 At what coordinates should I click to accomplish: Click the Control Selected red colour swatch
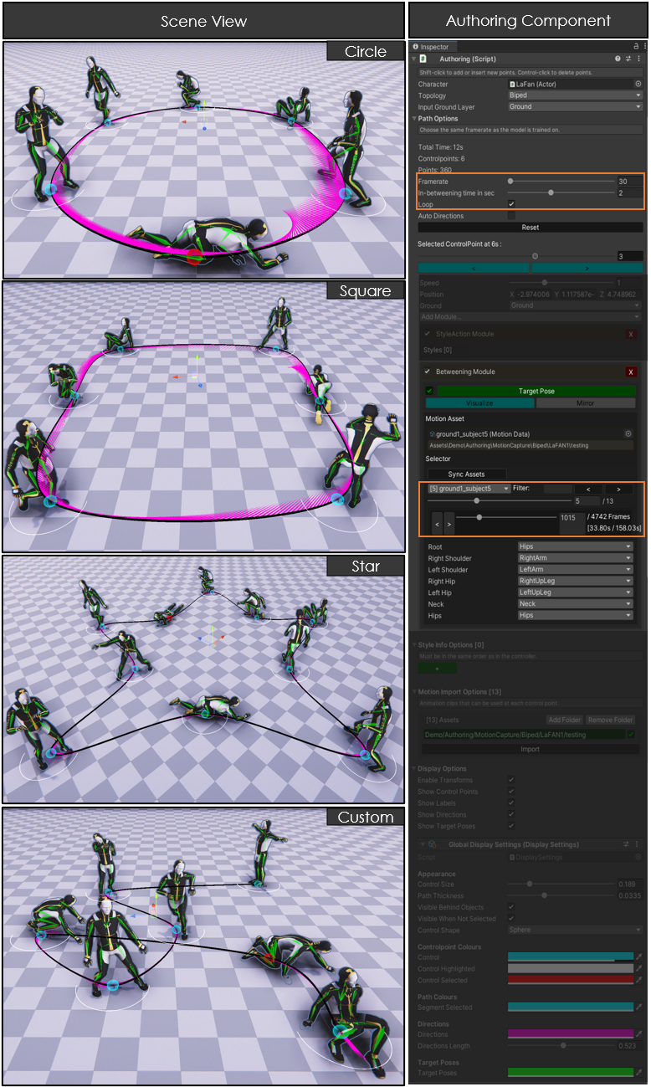coord(570,981)
